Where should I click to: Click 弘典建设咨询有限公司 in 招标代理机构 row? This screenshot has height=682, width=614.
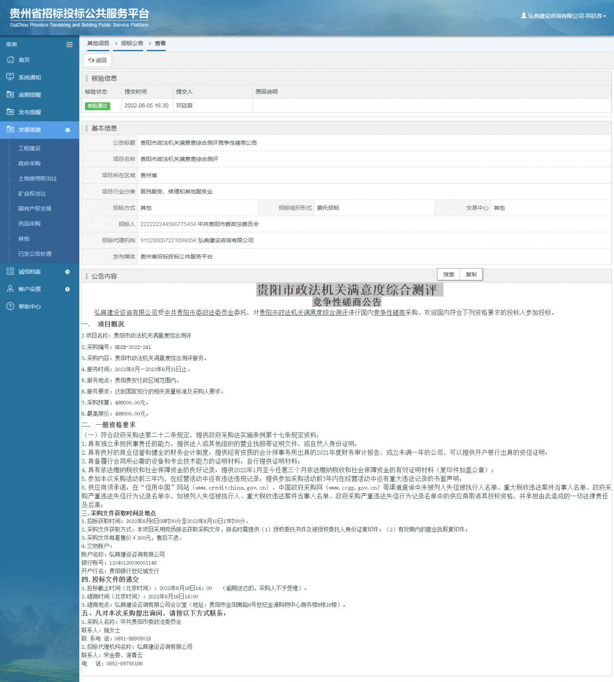coord(226,240)
